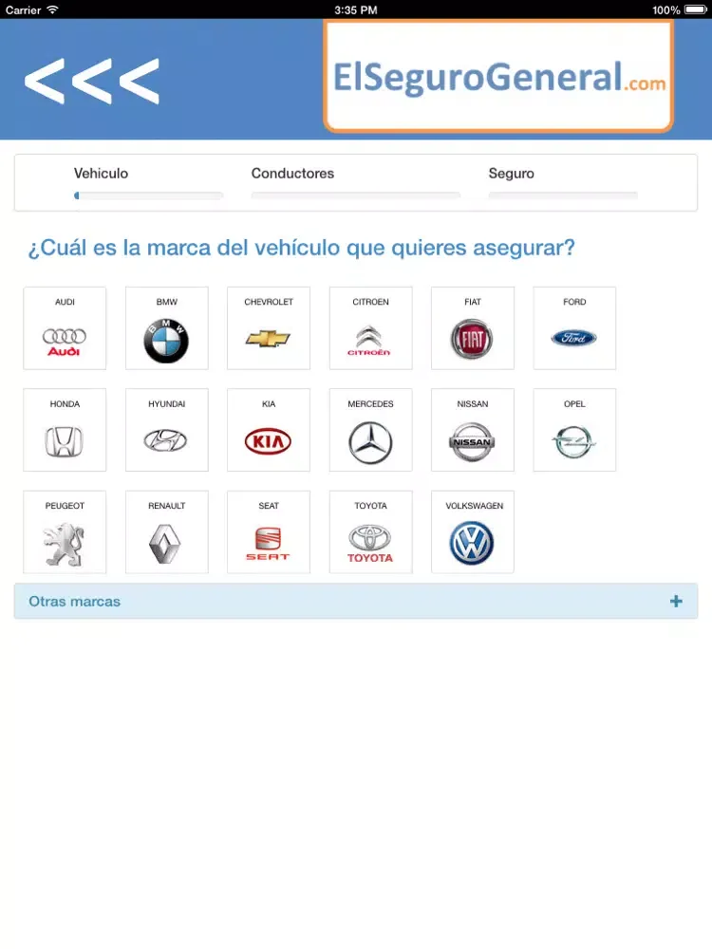Tap the 3:35 PM clock
Viewport: 712px width, 949px height.
(355, 9)
